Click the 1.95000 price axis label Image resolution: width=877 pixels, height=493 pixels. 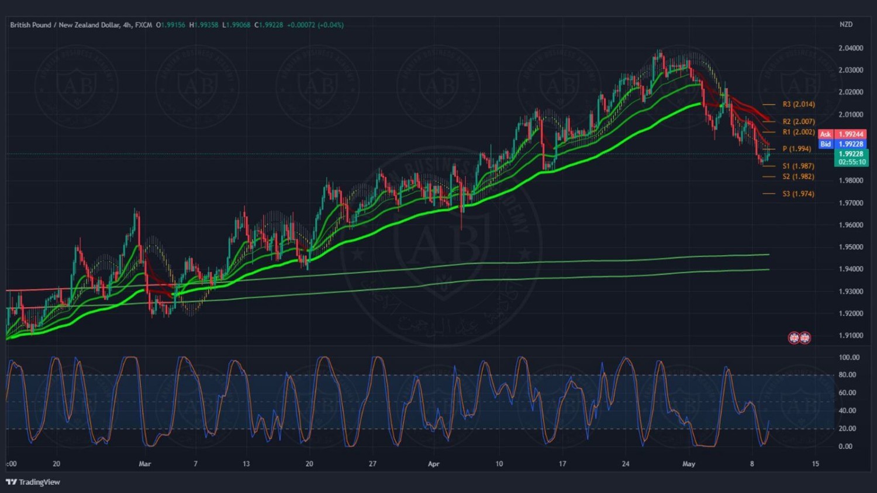point(851,247)
